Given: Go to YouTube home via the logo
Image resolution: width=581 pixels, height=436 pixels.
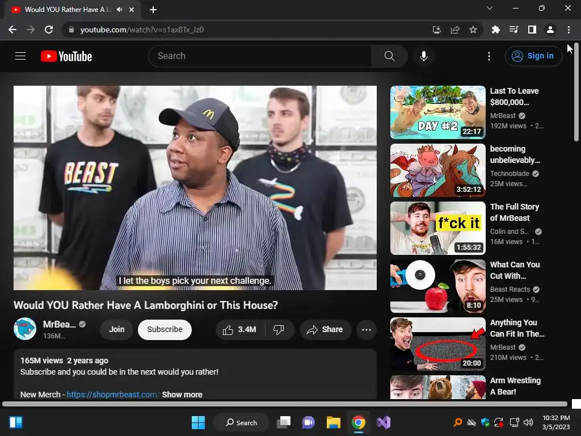Looking at the screenshot, I should pos(66,56).
